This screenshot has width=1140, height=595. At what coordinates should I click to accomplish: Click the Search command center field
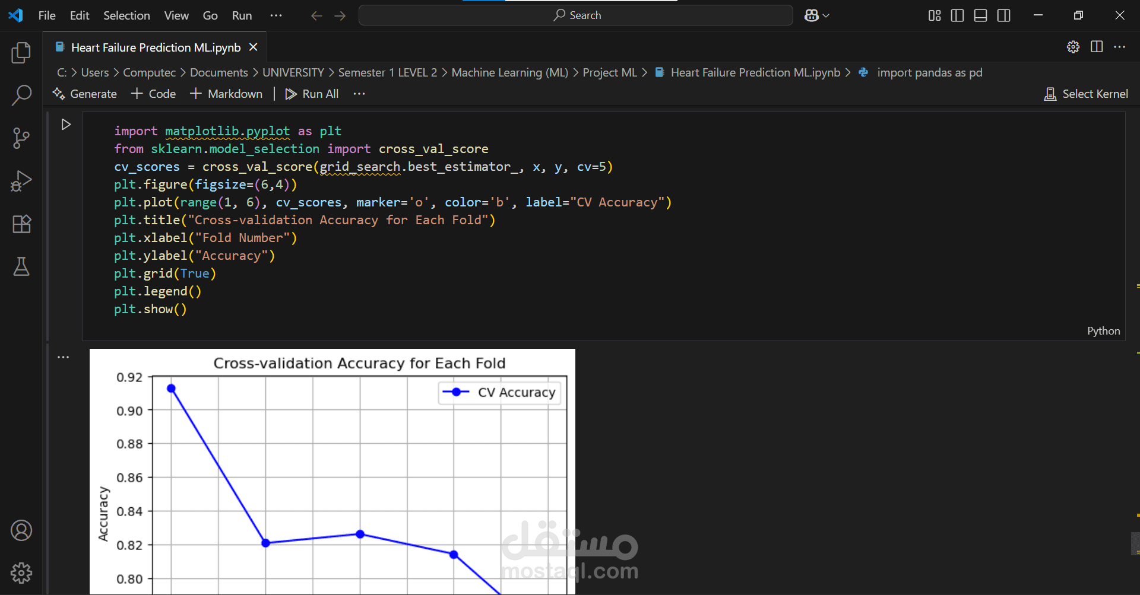576,15
